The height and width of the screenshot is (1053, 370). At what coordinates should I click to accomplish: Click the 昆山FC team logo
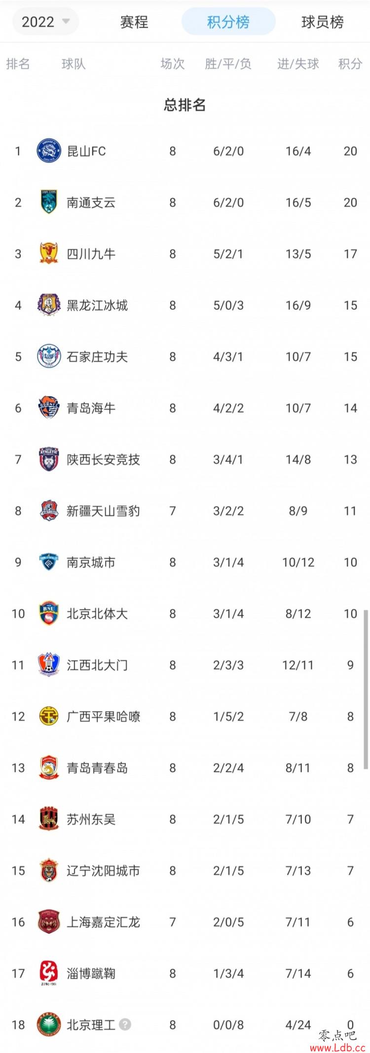pos(49,151)
